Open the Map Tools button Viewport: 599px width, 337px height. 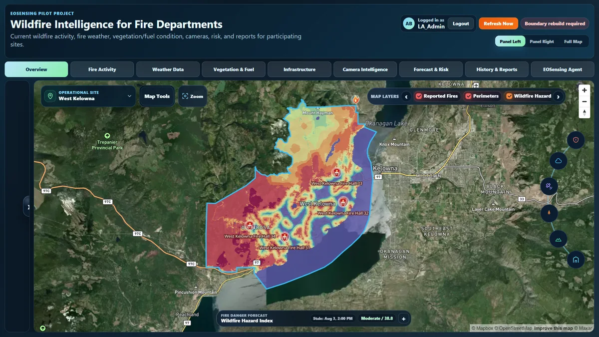157,96
